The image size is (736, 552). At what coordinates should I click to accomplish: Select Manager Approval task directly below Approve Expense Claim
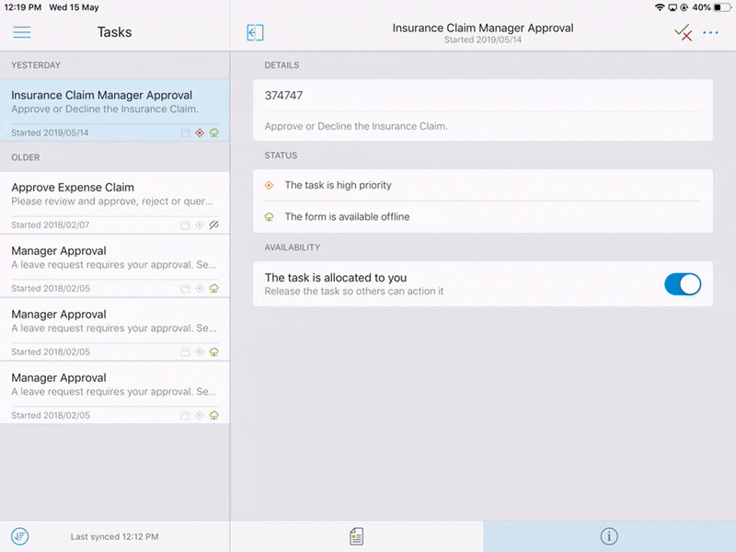pos(115,266)
